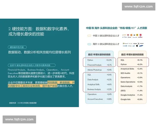The width and height of the screenshot is (158, 126).
Task: Click the heading line 成为增长最快的技能
Action: tap(26, 34)
